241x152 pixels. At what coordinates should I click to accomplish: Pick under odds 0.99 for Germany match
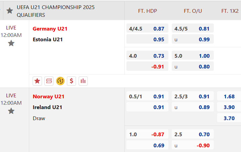tap(193, 39)
